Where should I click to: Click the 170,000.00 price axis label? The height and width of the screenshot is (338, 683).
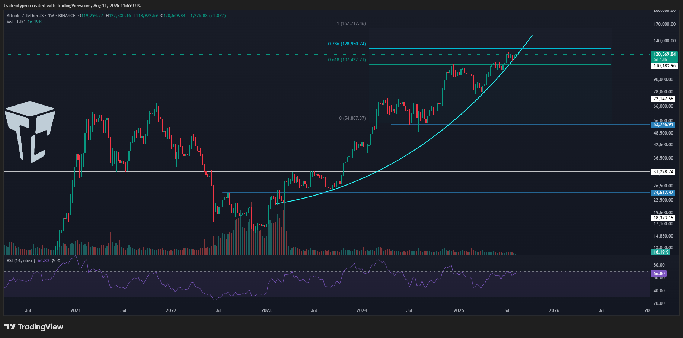(x=664, y=24)
